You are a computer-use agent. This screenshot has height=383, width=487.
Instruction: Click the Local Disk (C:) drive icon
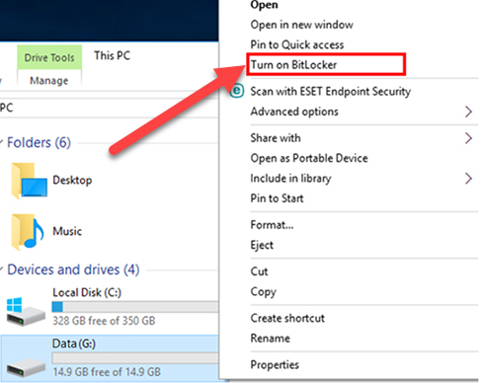click(x=26, y=312)
